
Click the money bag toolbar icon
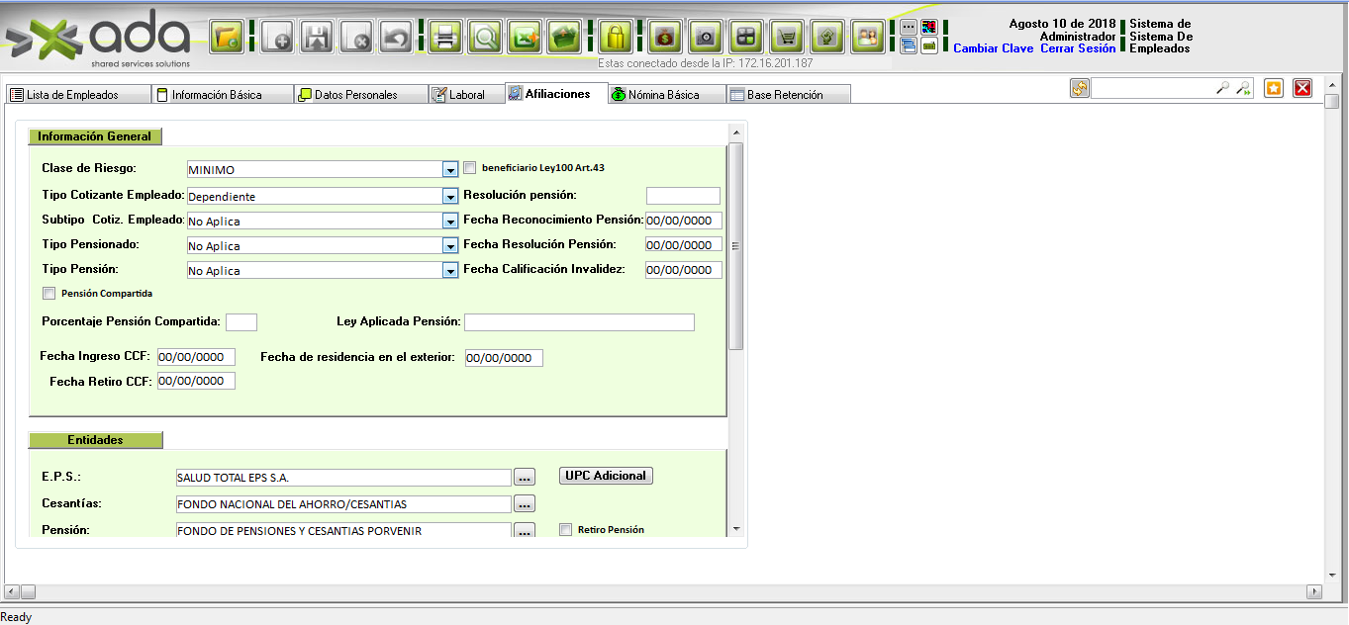coord(666,38)
